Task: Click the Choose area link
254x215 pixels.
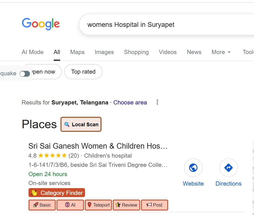Action: (130, 102)
